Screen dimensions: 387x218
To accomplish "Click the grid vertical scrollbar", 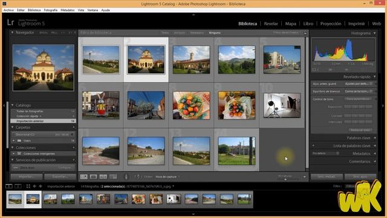I will tap(307, 103).
